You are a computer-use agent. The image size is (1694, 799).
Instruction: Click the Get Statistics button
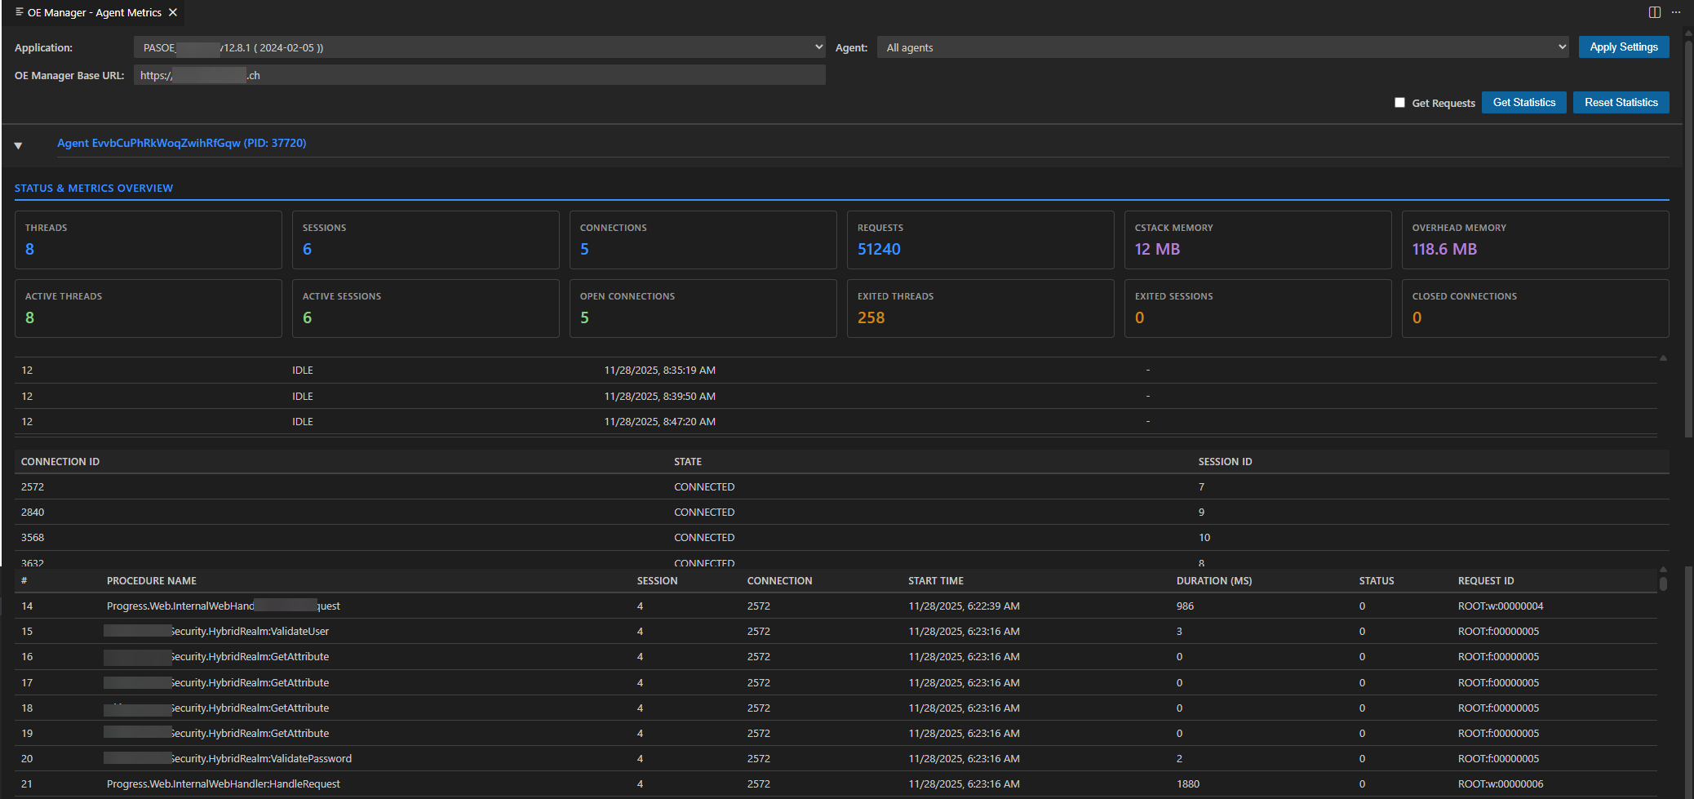[1523, 102]
